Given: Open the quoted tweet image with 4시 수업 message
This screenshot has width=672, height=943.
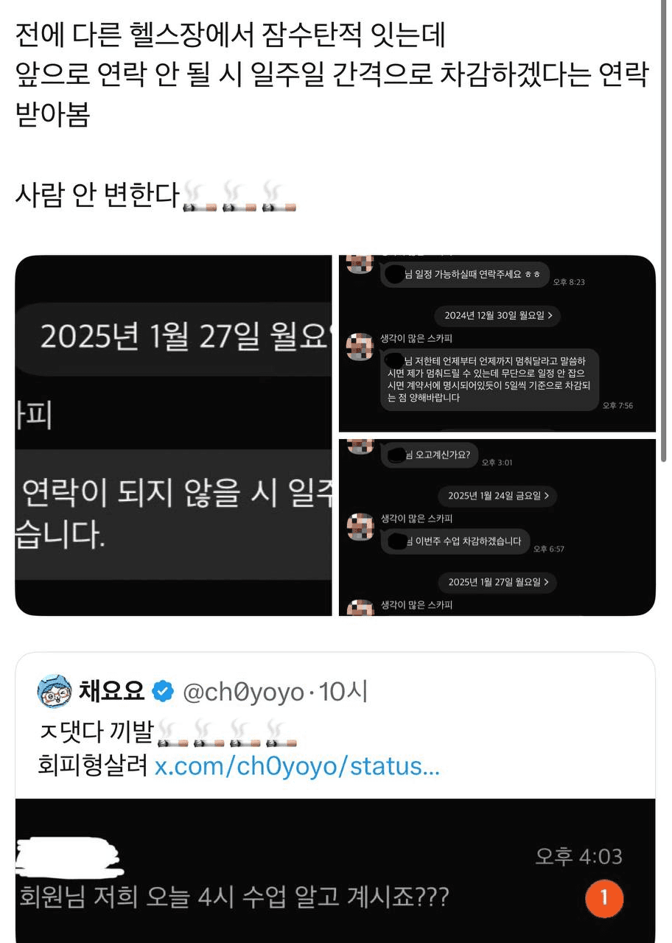Looking at the screenshot, I should (x=335, y=871).
